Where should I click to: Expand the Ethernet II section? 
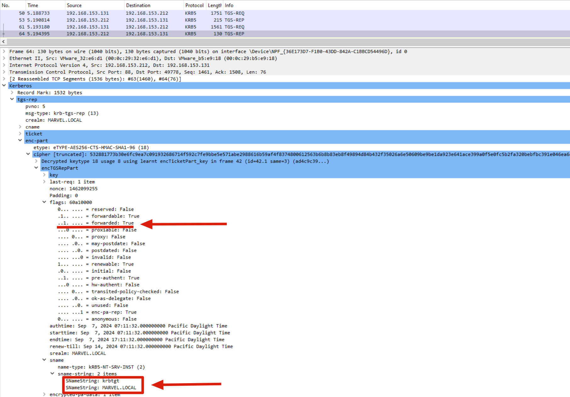[4, 58]
